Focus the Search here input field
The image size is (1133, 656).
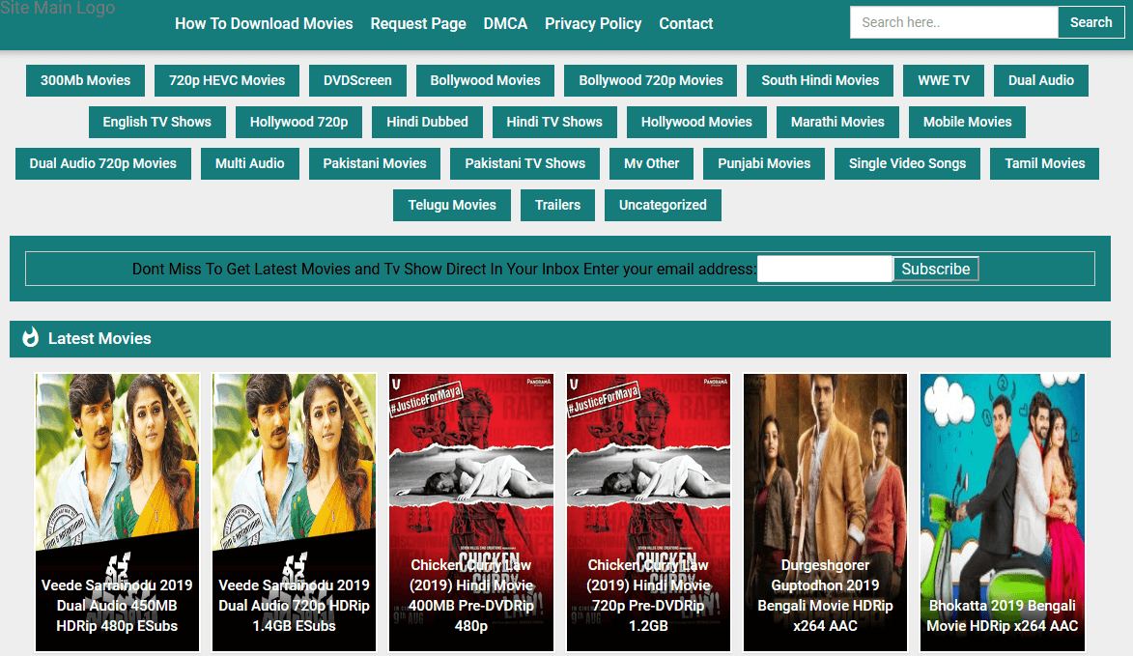953,22
